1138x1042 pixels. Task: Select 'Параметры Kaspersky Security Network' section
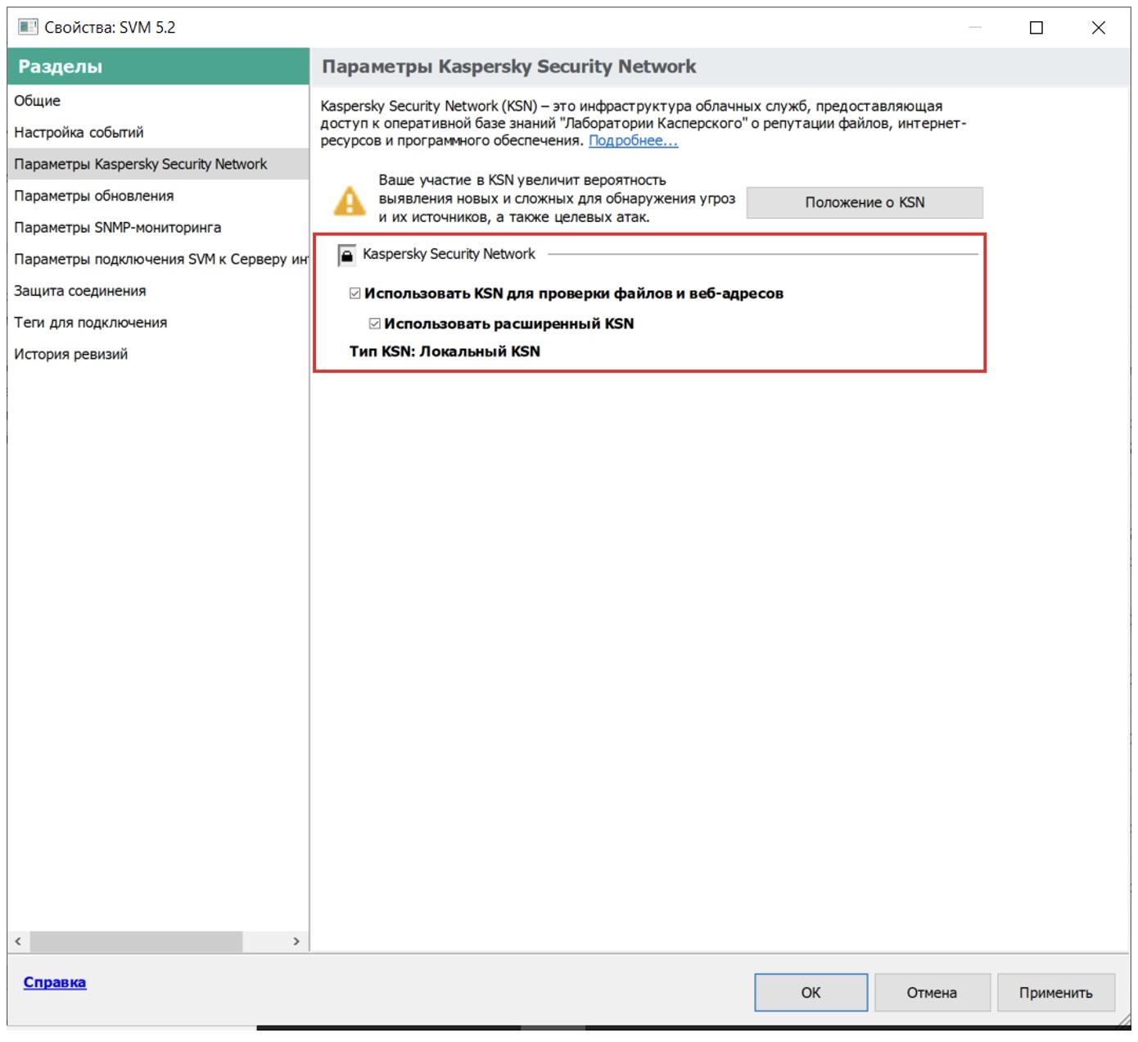[x=158, y=164]
